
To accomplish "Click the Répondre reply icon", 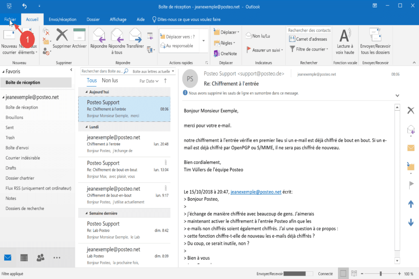I will (x=98, y=36).
